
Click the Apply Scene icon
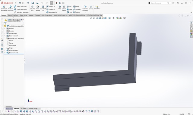pyautogui.click(x=120, y=18)
